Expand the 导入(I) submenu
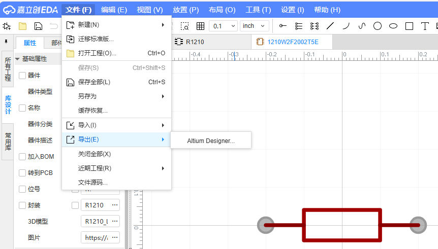Image resolution: width=438 pixels, height=249 pixels. [x=116, y=125]
